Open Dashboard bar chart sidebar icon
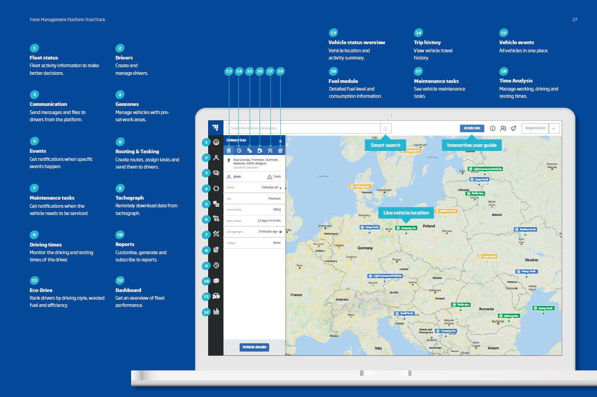 (x=216, y=311)
